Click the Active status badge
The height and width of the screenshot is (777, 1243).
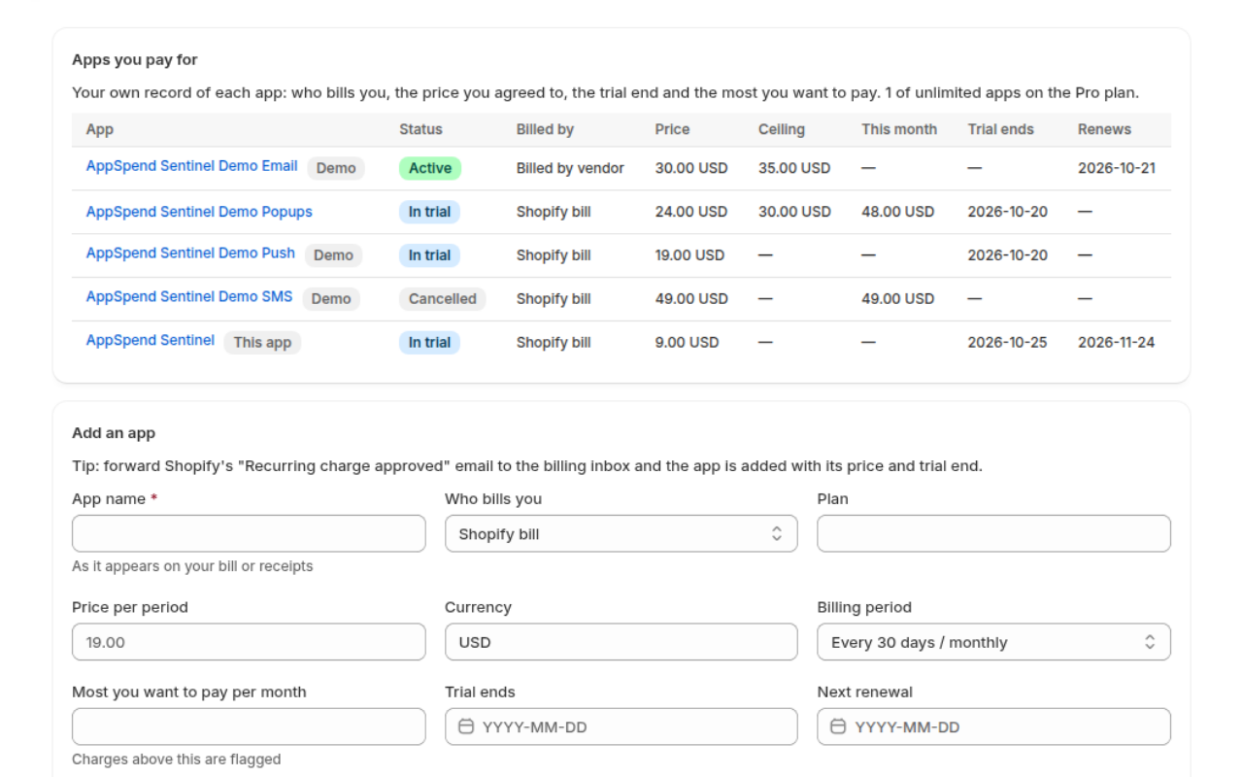coord(430,168)
